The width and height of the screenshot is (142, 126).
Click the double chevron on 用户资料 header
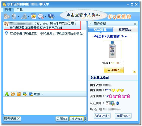(135, 24)
